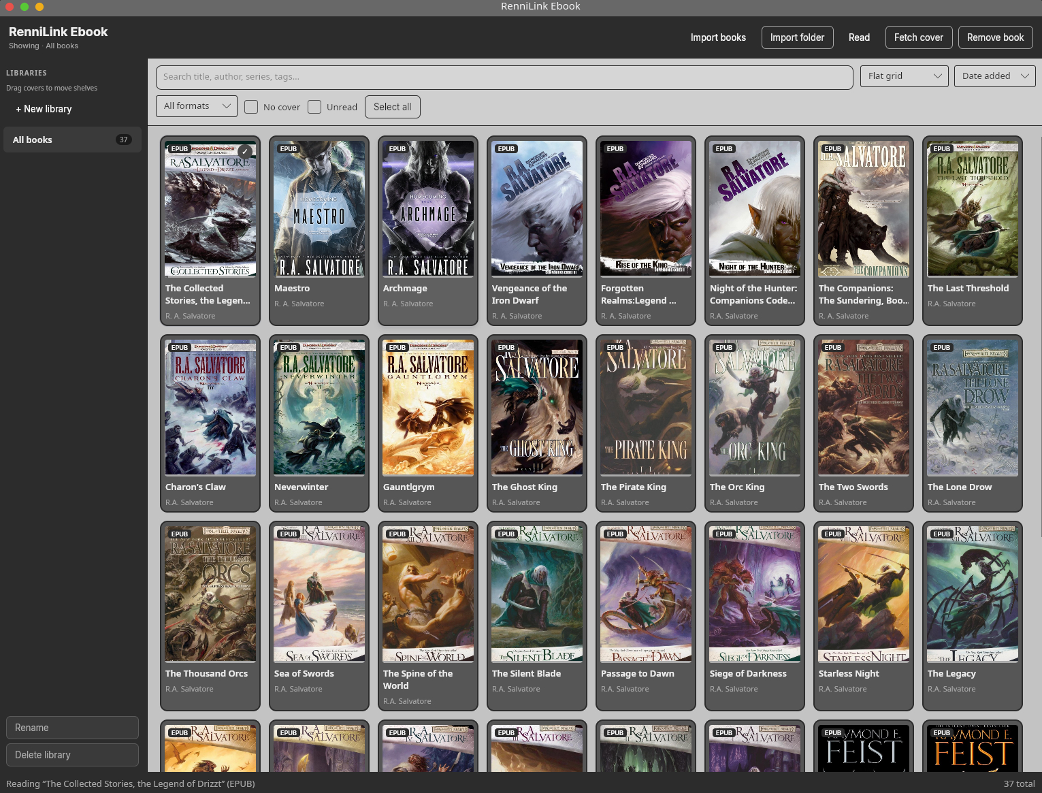Select the Neverwinter book cover

pos(319,408)
